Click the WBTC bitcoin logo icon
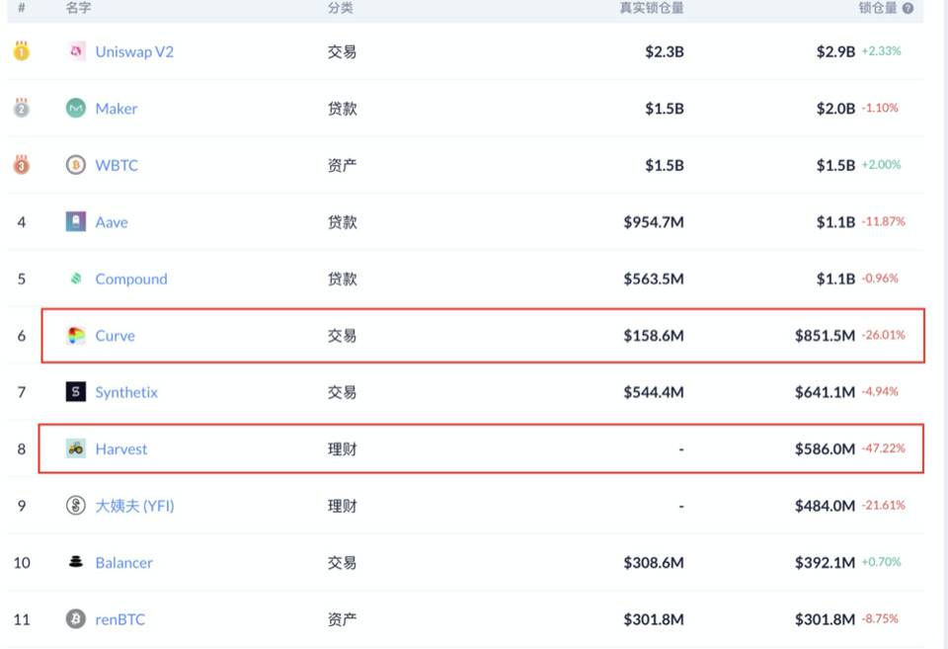948x649 pixels. pyautogui.click(x=76, y=165)
